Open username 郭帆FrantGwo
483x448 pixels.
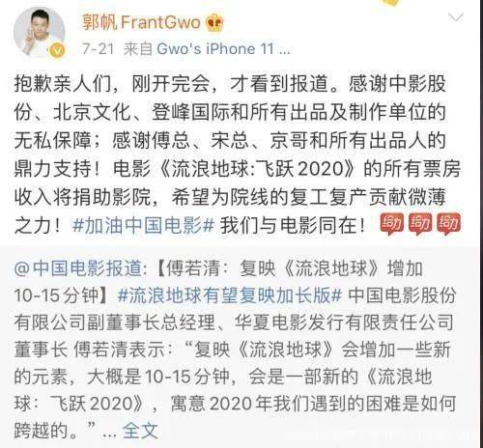point(141,22)
